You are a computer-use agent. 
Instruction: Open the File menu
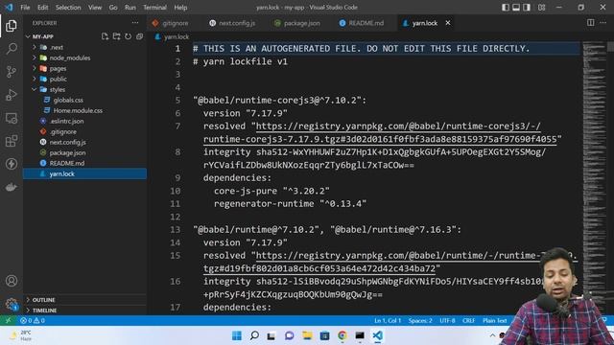pos(25,7)
